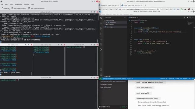Open Contributing to Trio docs link
Image resolution: width=195 pixels, height=109 pixels.
(x=113, y=81)
